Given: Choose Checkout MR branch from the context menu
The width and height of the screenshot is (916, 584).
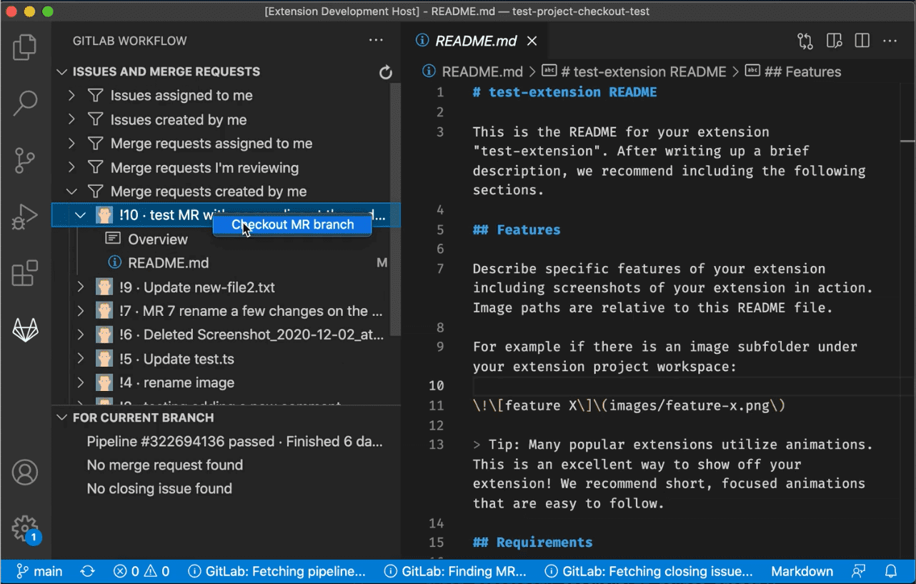Looking at the screenshot, I should [292, 224].
